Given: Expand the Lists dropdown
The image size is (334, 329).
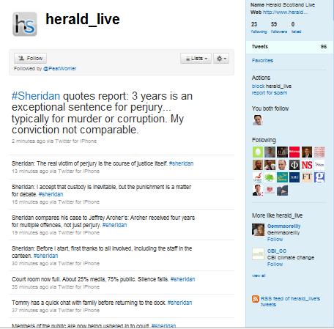Looking at the screenshot, I should coord(196,59).
